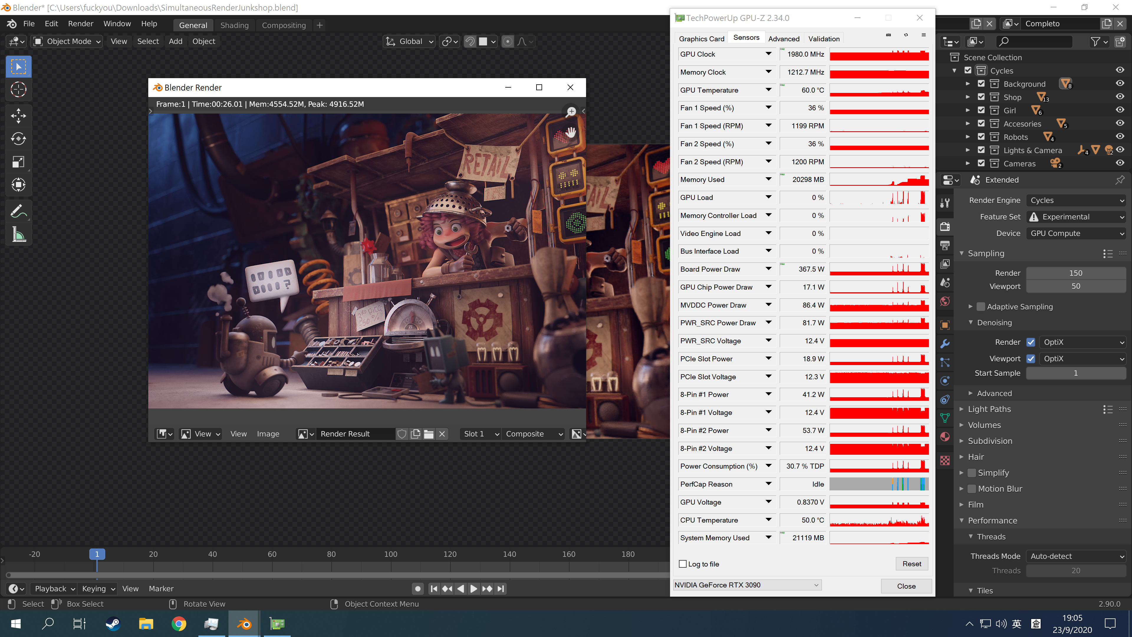Click the Add menu in viewport header
The image size is (1132, 637).
tap(175, 41)
